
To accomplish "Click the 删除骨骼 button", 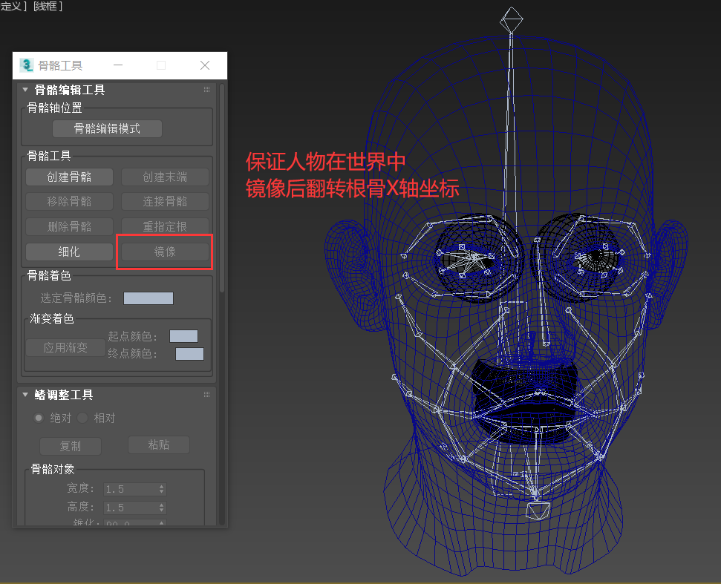I will [70, 226].
